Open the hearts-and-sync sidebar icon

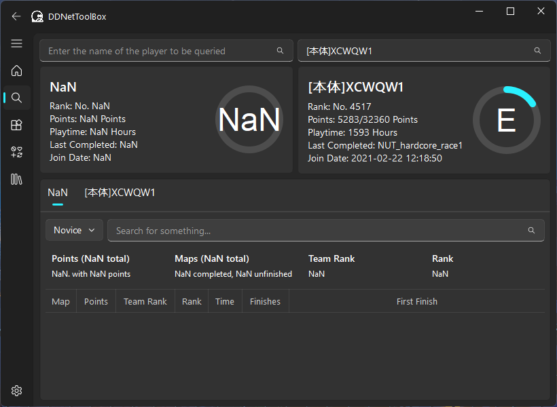click(17, 152)
